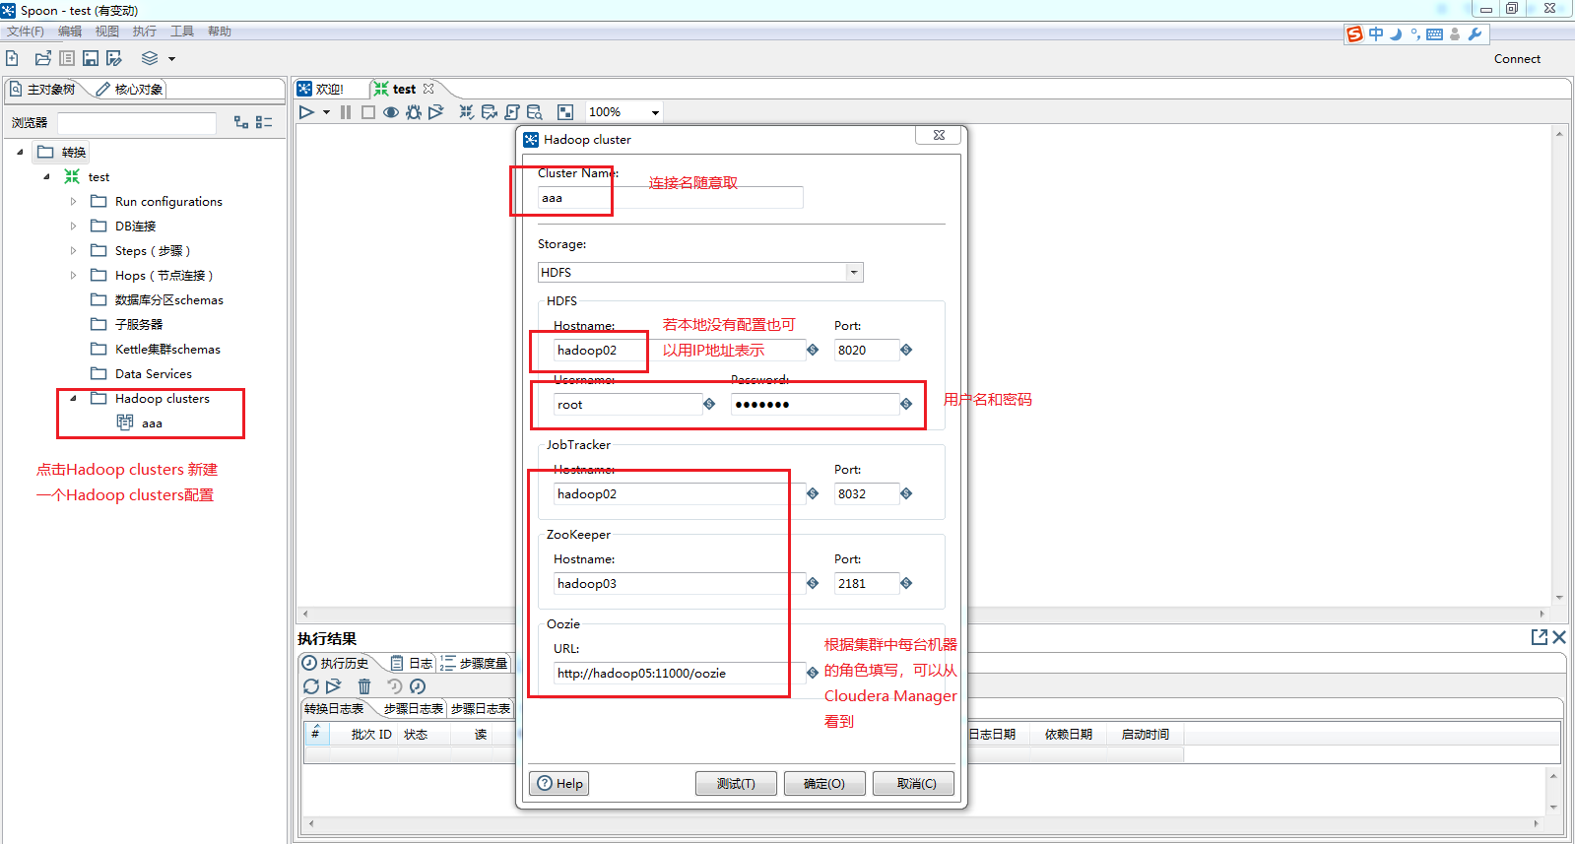Open the 100% zoom level dropdown
1575x844 pixels.
[x=655, y=112]
